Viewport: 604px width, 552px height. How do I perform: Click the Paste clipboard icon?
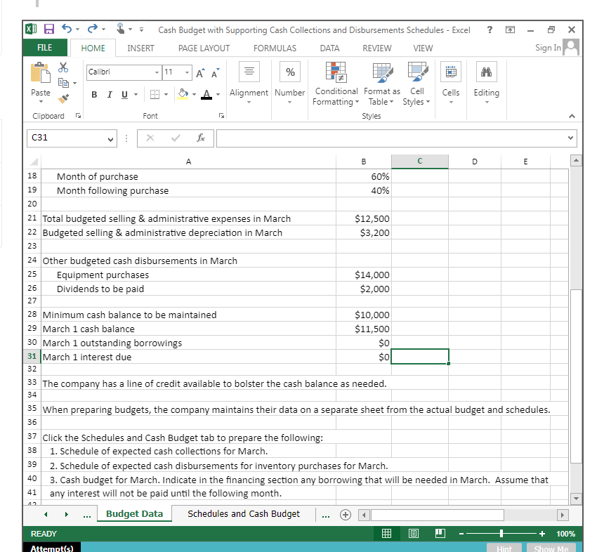click(x=41, y=72)
